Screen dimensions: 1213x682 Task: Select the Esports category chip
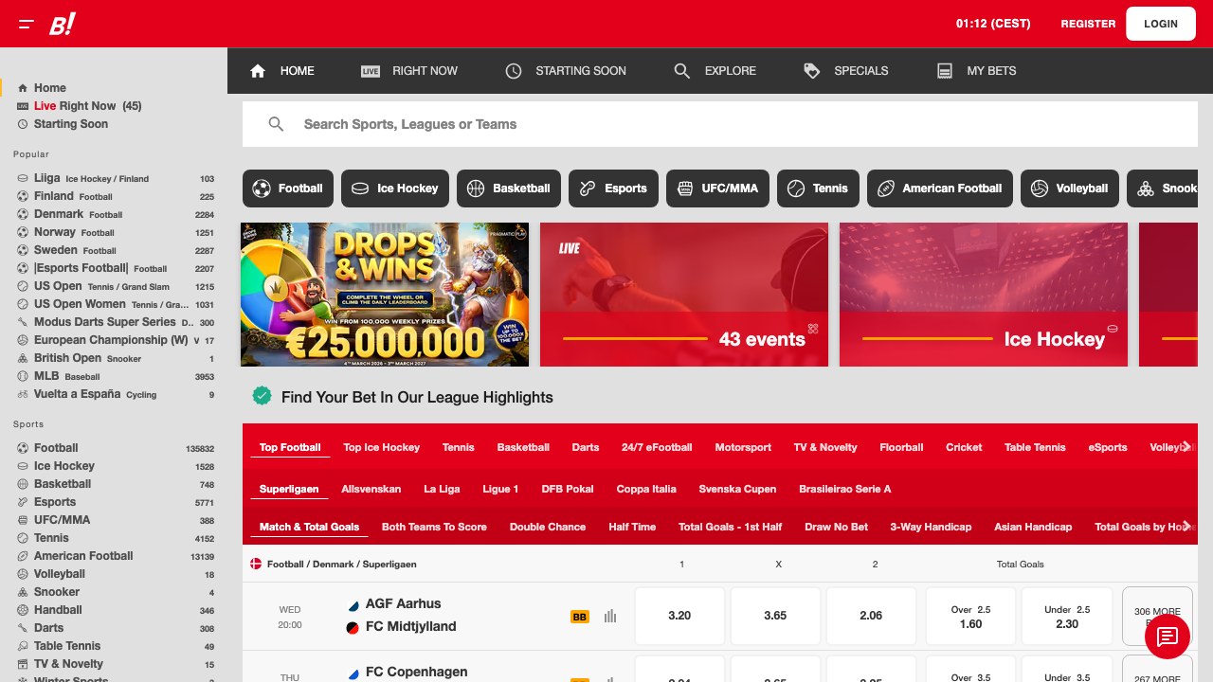pyautogui.click(x=613, y=188)
